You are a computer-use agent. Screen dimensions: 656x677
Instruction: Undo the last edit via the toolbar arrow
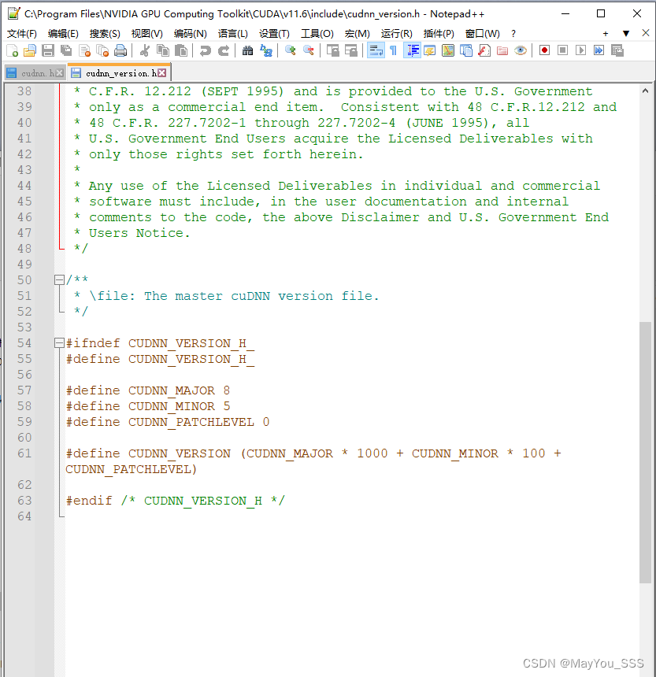pyautogui.click(x=206, y=50)
